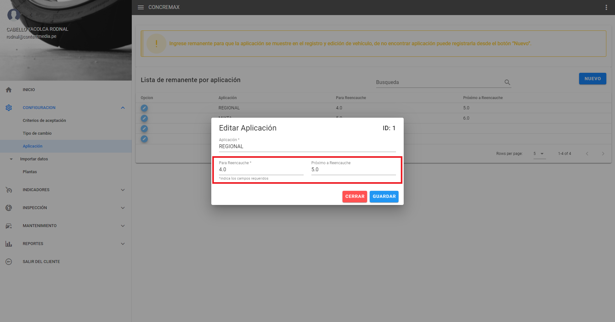Open the three-dot options menu in top bar

click(606, 7)
